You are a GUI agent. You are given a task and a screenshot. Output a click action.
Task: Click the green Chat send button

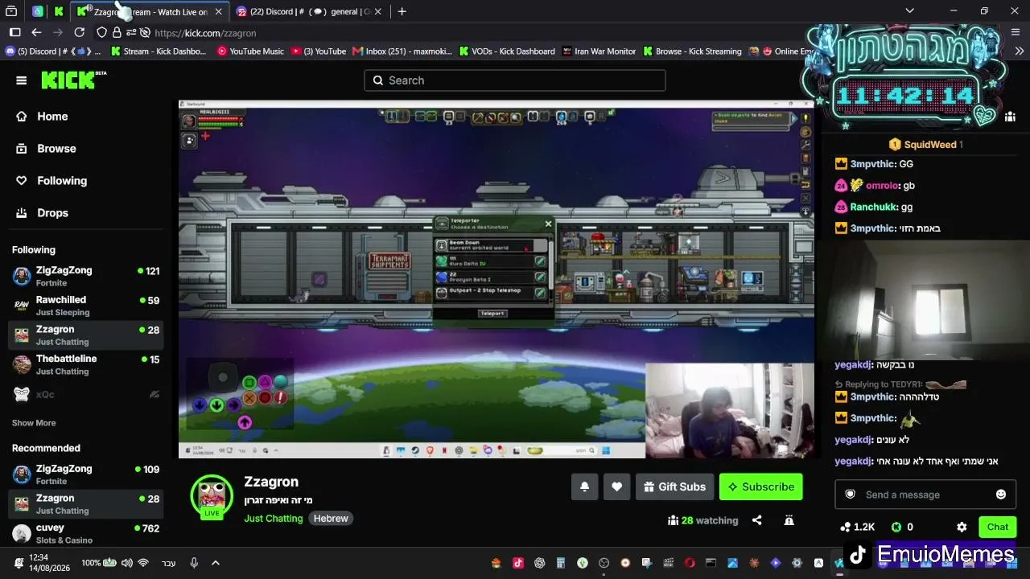click(x=997, y=528)
